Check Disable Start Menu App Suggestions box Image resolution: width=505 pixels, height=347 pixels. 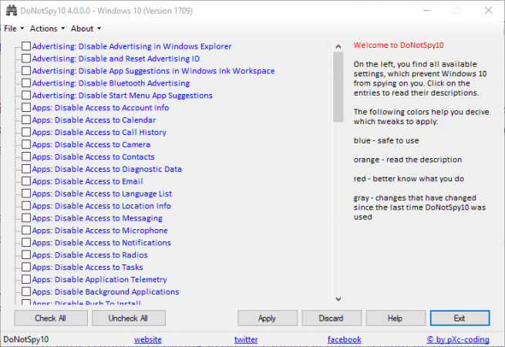26,95
